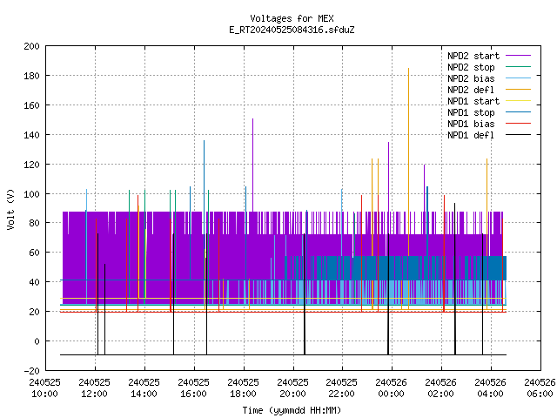Click the y-axis tick value 160

pos(31,105)
